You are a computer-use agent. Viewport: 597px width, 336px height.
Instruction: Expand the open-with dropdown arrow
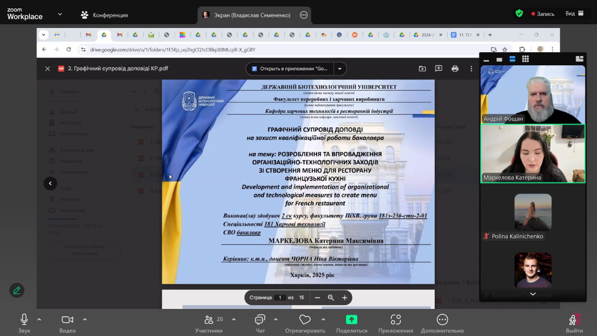[x=340, y=69]
